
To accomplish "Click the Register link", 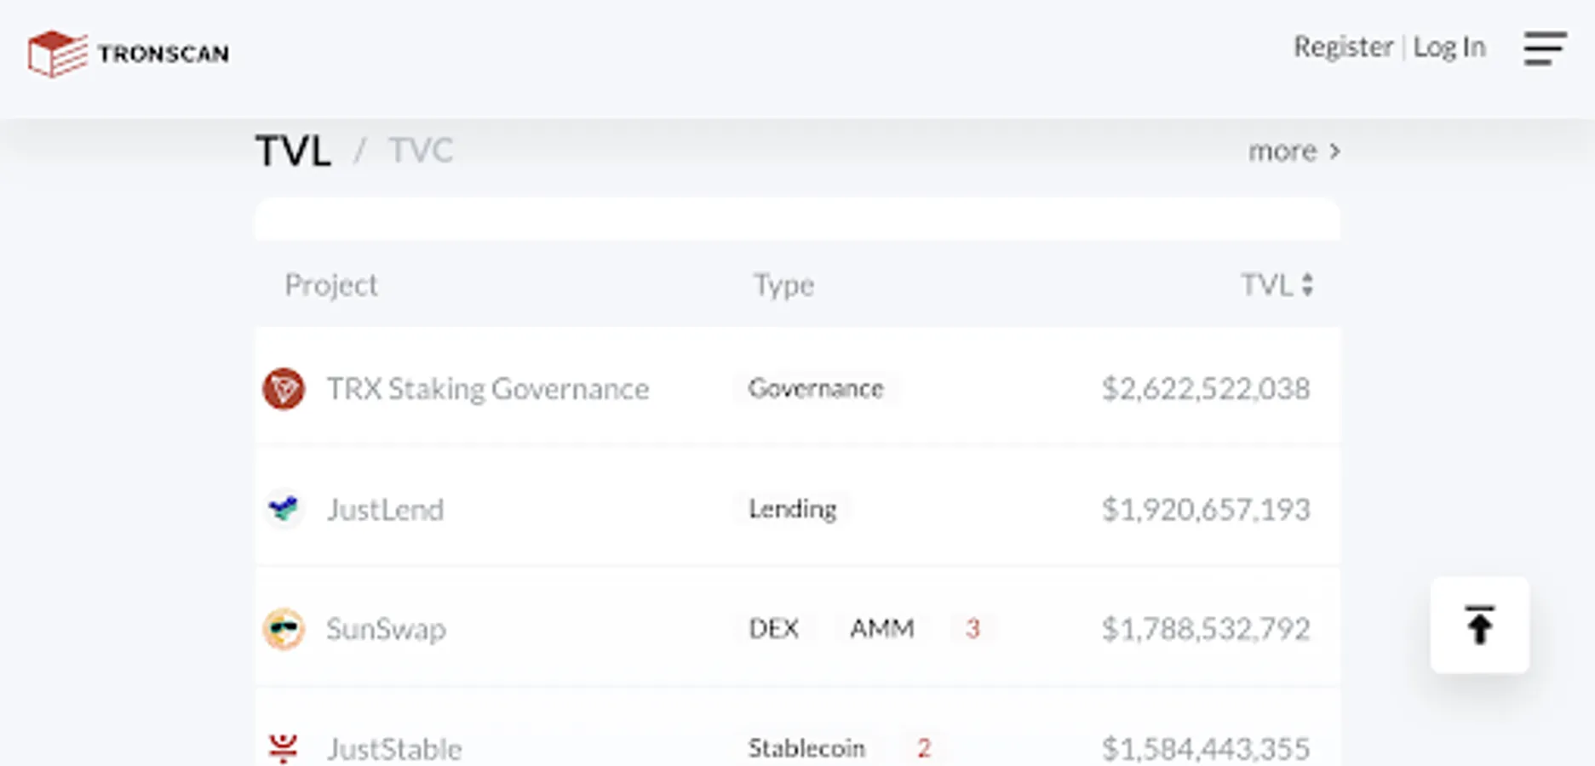I will (1343, 47).
